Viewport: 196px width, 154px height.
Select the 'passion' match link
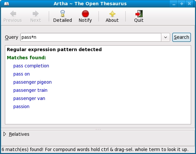click(21, 106)
